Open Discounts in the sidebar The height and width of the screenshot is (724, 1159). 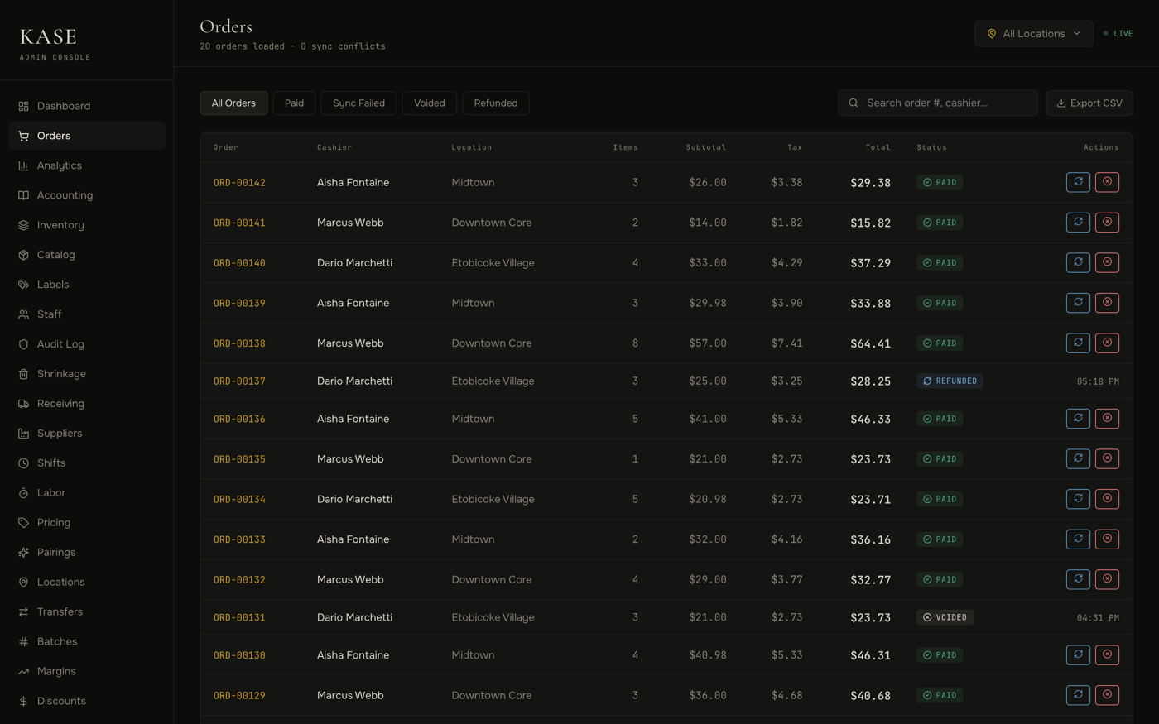(x=86, y=702)
